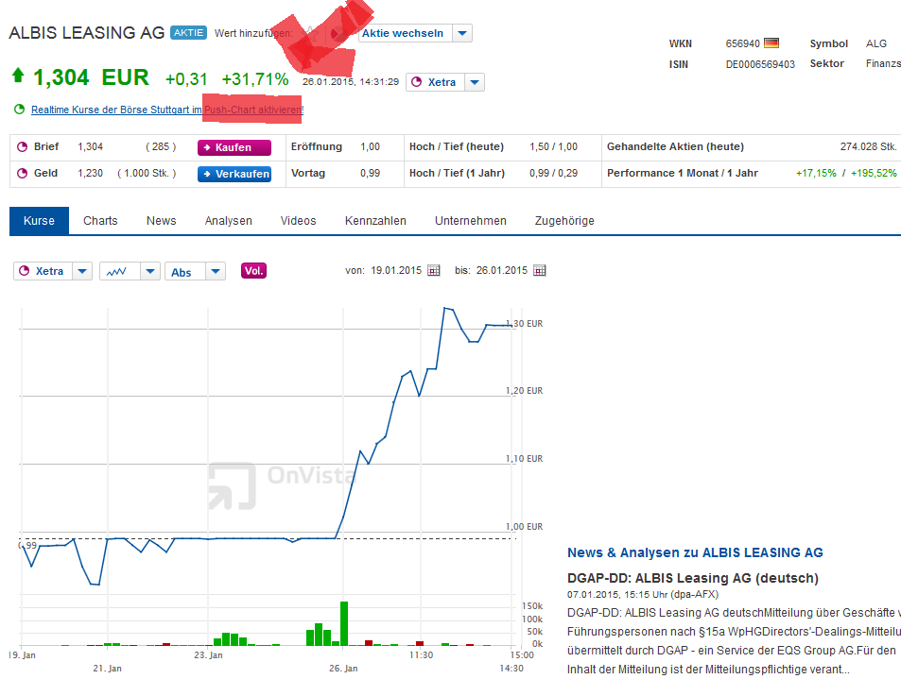Image resolution: width=901 pixels, height=679 pixels.
Task: Click the von date field 19.01.2015
Action: pos(396,270)
